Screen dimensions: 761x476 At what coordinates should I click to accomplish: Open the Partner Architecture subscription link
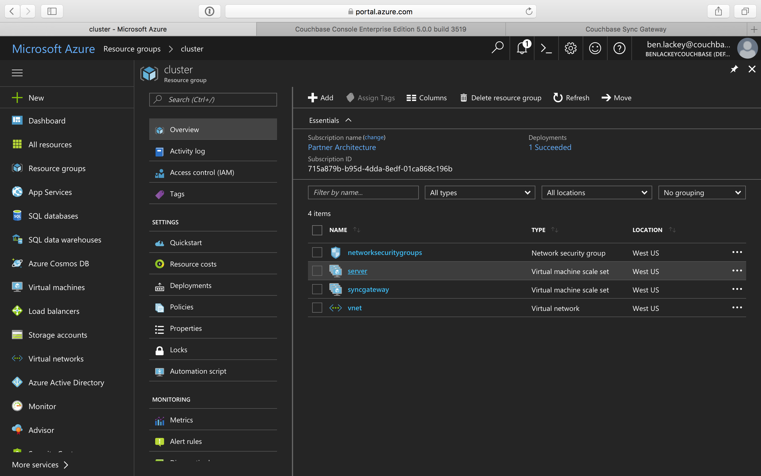pyautogui.click(x=342, y=147)
